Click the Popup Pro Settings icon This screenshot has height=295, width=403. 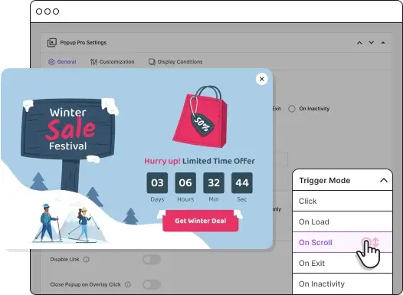tap(52, 43)
